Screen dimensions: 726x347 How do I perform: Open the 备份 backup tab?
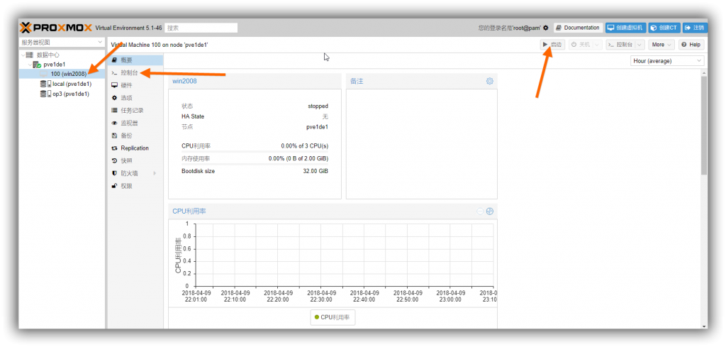coord(135,136)
